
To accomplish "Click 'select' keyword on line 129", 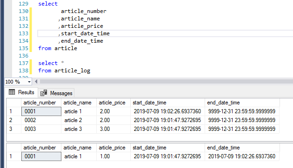I will coord(48,4).
